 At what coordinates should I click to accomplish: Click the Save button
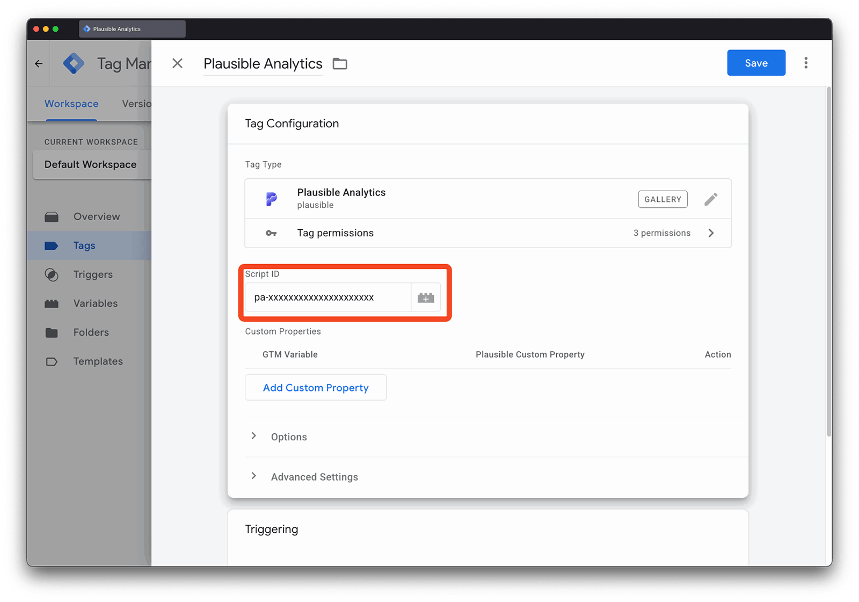click(755, 63)
